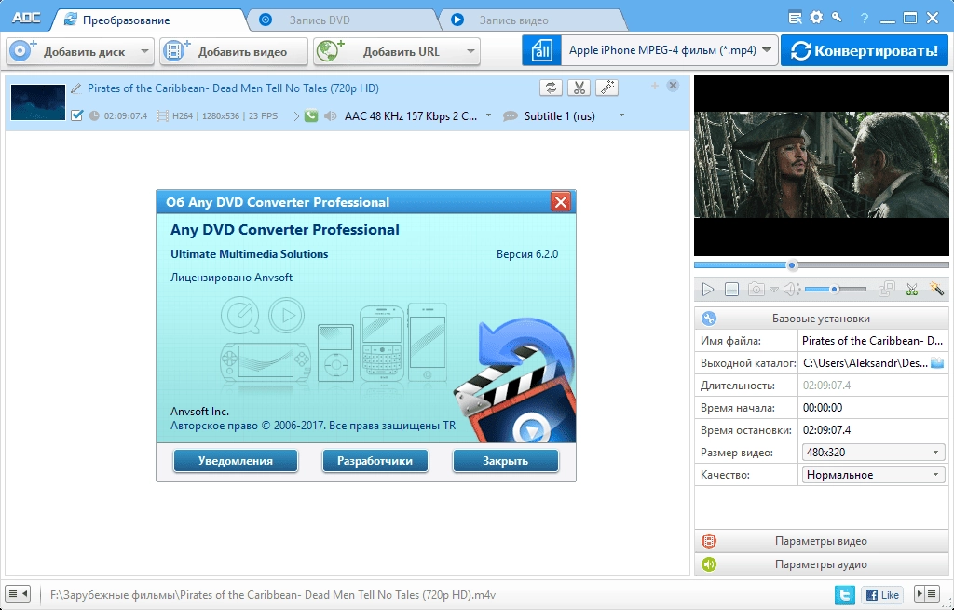Expand Параметры аудио section

pyautogui.click(x=821, y=564)
